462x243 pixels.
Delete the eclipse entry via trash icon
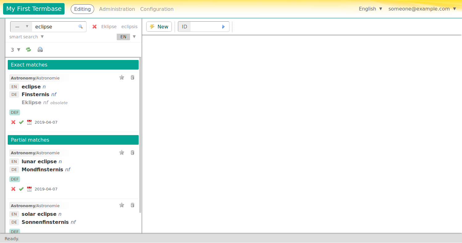[x=132, y=77]
